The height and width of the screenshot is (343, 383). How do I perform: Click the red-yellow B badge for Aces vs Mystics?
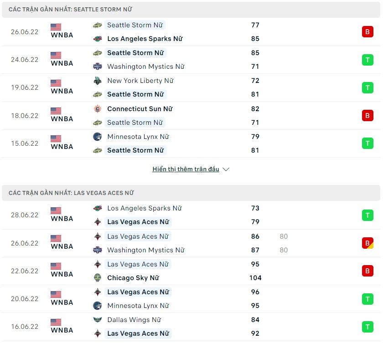pos(367,243)
